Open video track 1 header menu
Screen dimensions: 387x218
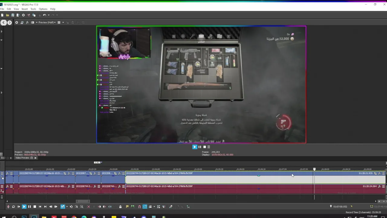tap(2, 173)
